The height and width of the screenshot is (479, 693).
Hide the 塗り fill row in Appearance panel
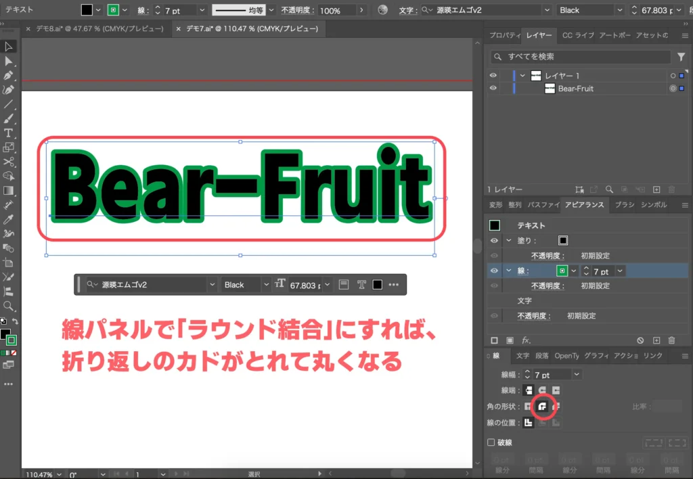[494, 240]
